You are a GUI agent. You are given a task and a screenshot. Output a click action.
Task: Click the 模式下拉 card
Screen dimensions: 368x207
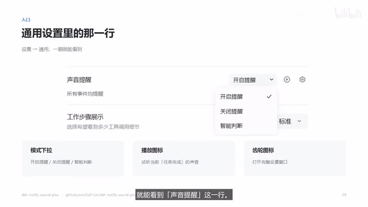tap(73, 159)
